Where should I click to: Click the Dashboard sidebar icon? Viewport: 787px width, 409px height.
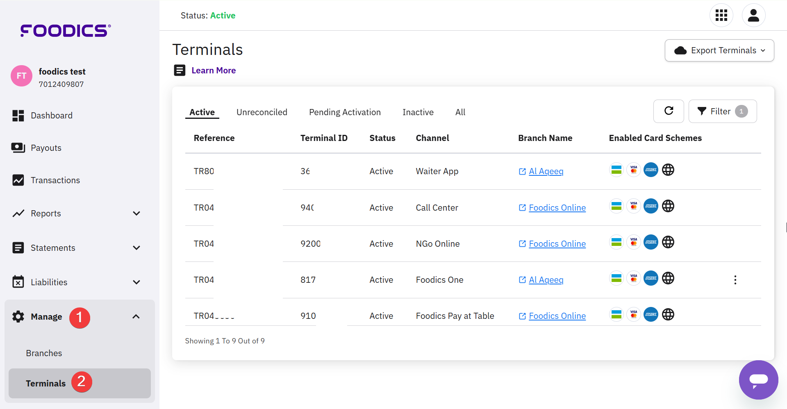tap(18, 116)
